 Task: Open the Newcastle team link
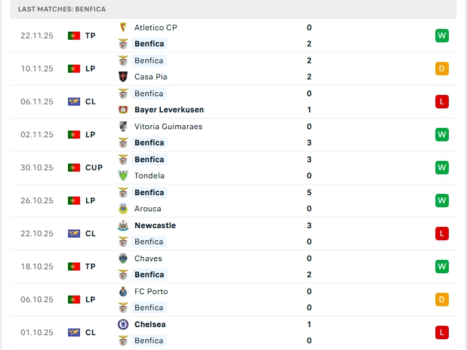point(155,225)
